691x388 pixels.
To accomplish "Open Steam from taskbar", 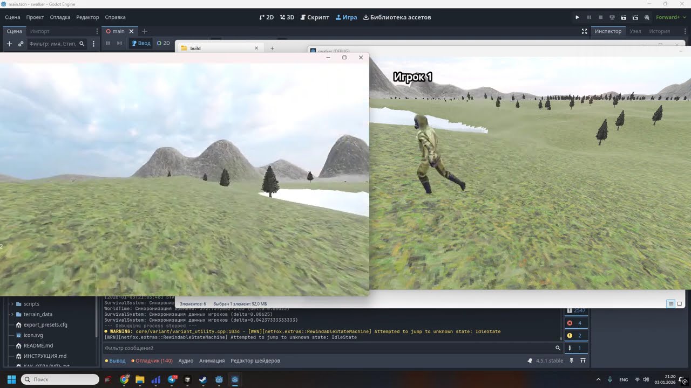I will tap(203, 379).
